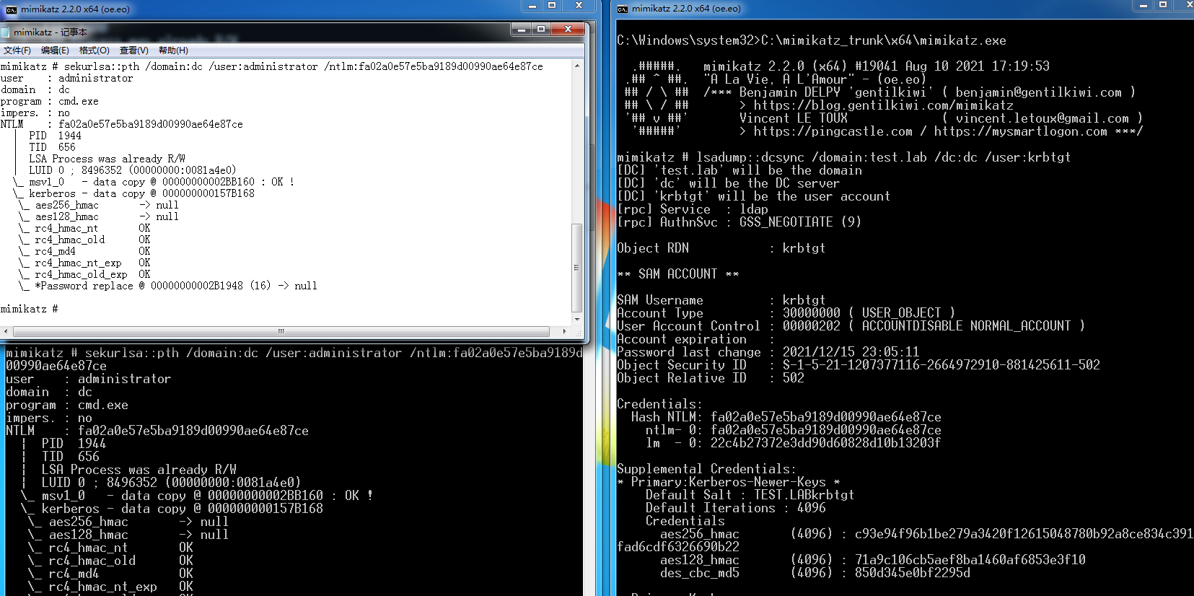The image size is (1194, 596).
Task: Click Notepad horizontal scrollbar right arrow
Action: coord(565,331)
